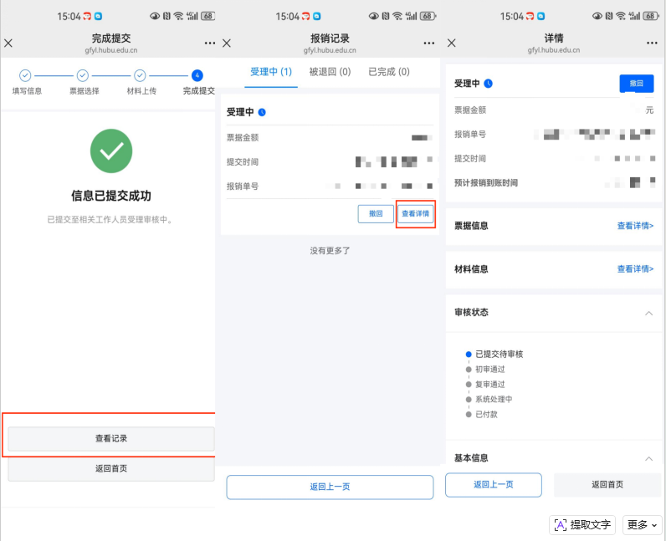This screenshot has width=666, height=541.
Task: Click the 提取文字 icon at the bottom right
Action: pyautogui.click(x=560, y=524)
